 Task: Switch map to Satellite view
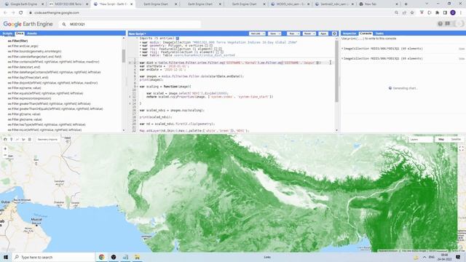[456, 139]
